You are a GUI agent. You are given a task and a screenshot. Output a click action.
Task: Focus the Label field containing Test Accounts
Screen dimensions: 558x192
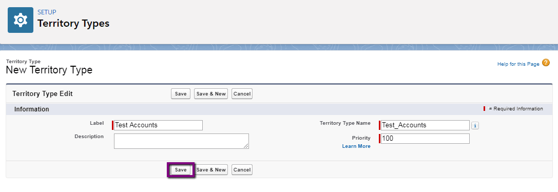click(158, 125)
